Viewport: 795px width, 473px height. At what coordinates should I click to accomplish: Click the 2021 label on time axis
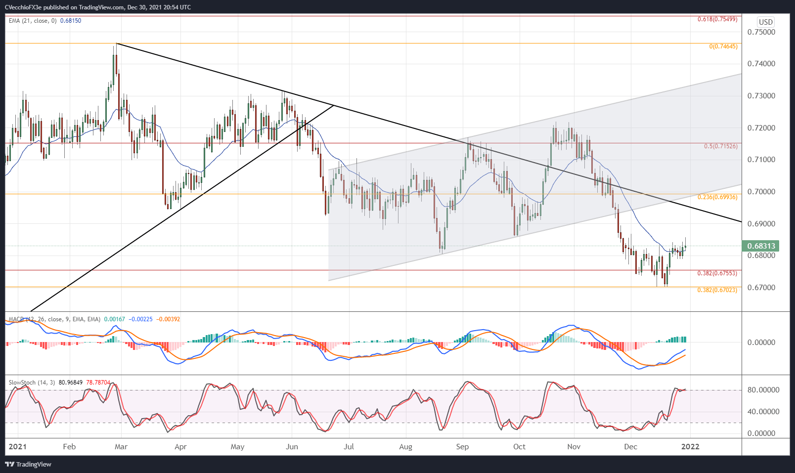click(17, 447)
